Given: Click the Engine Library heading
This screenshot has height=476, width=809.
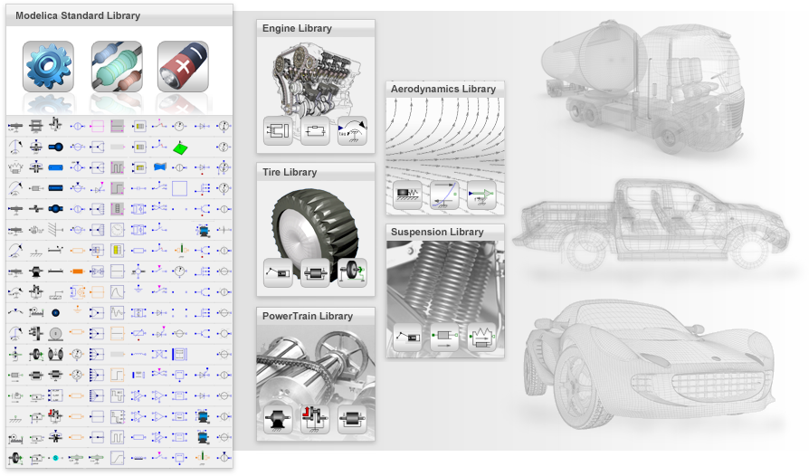Looking at the screenshot, I should click(297, 28).
